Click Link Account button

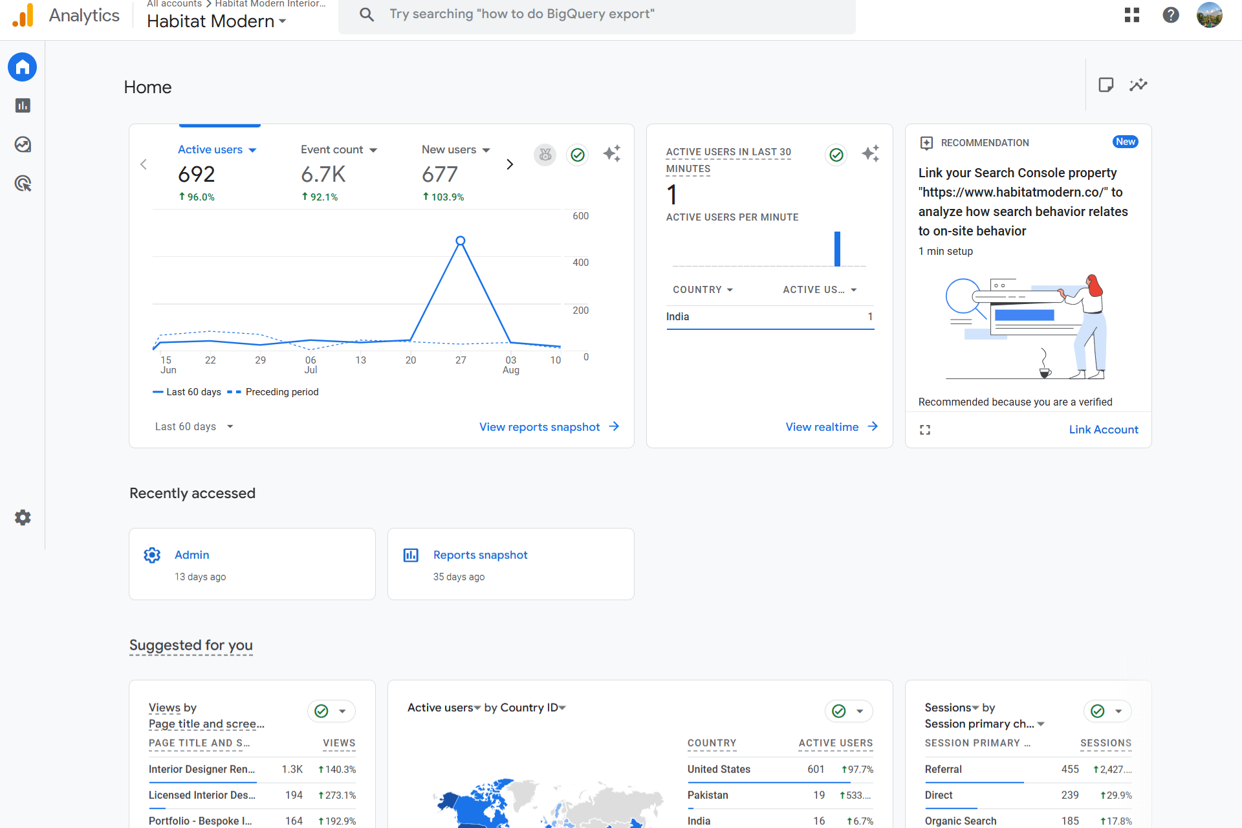click(1104, 430)
